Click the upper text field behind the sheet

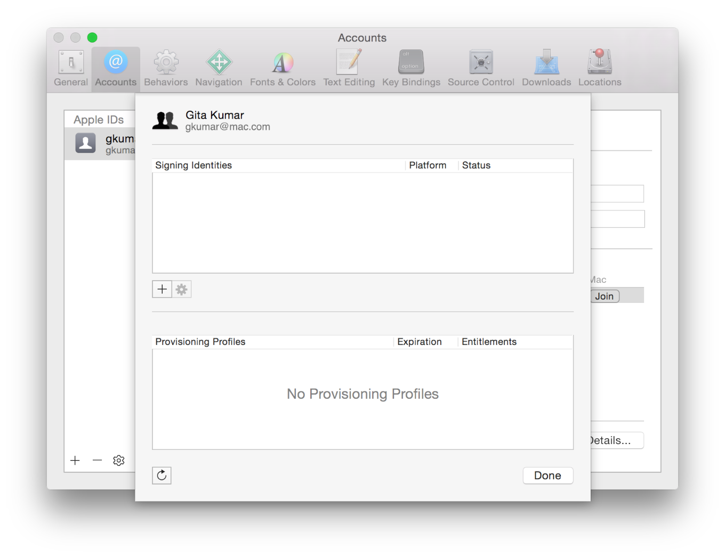[617, 194]
